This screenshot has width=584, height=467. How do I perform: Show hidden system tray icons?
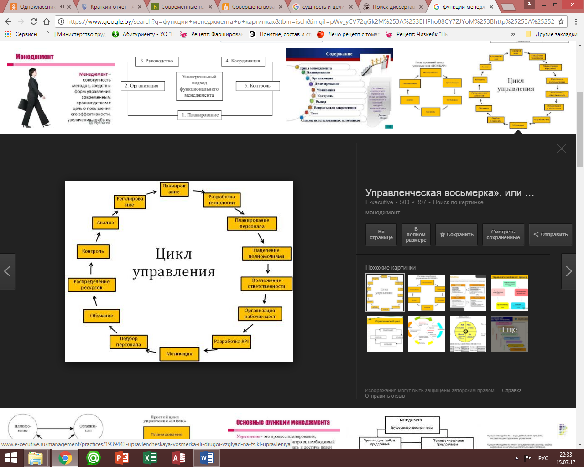(x=516, y=458)
